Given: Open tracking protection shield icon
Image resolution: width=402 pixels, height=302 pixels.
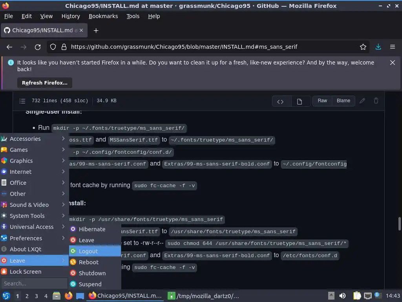Looking at the screenshot, I should tap(53, 47).
